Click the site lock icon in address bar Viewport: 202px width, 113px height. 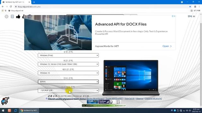pyautogui.click(x=16, y=7)
